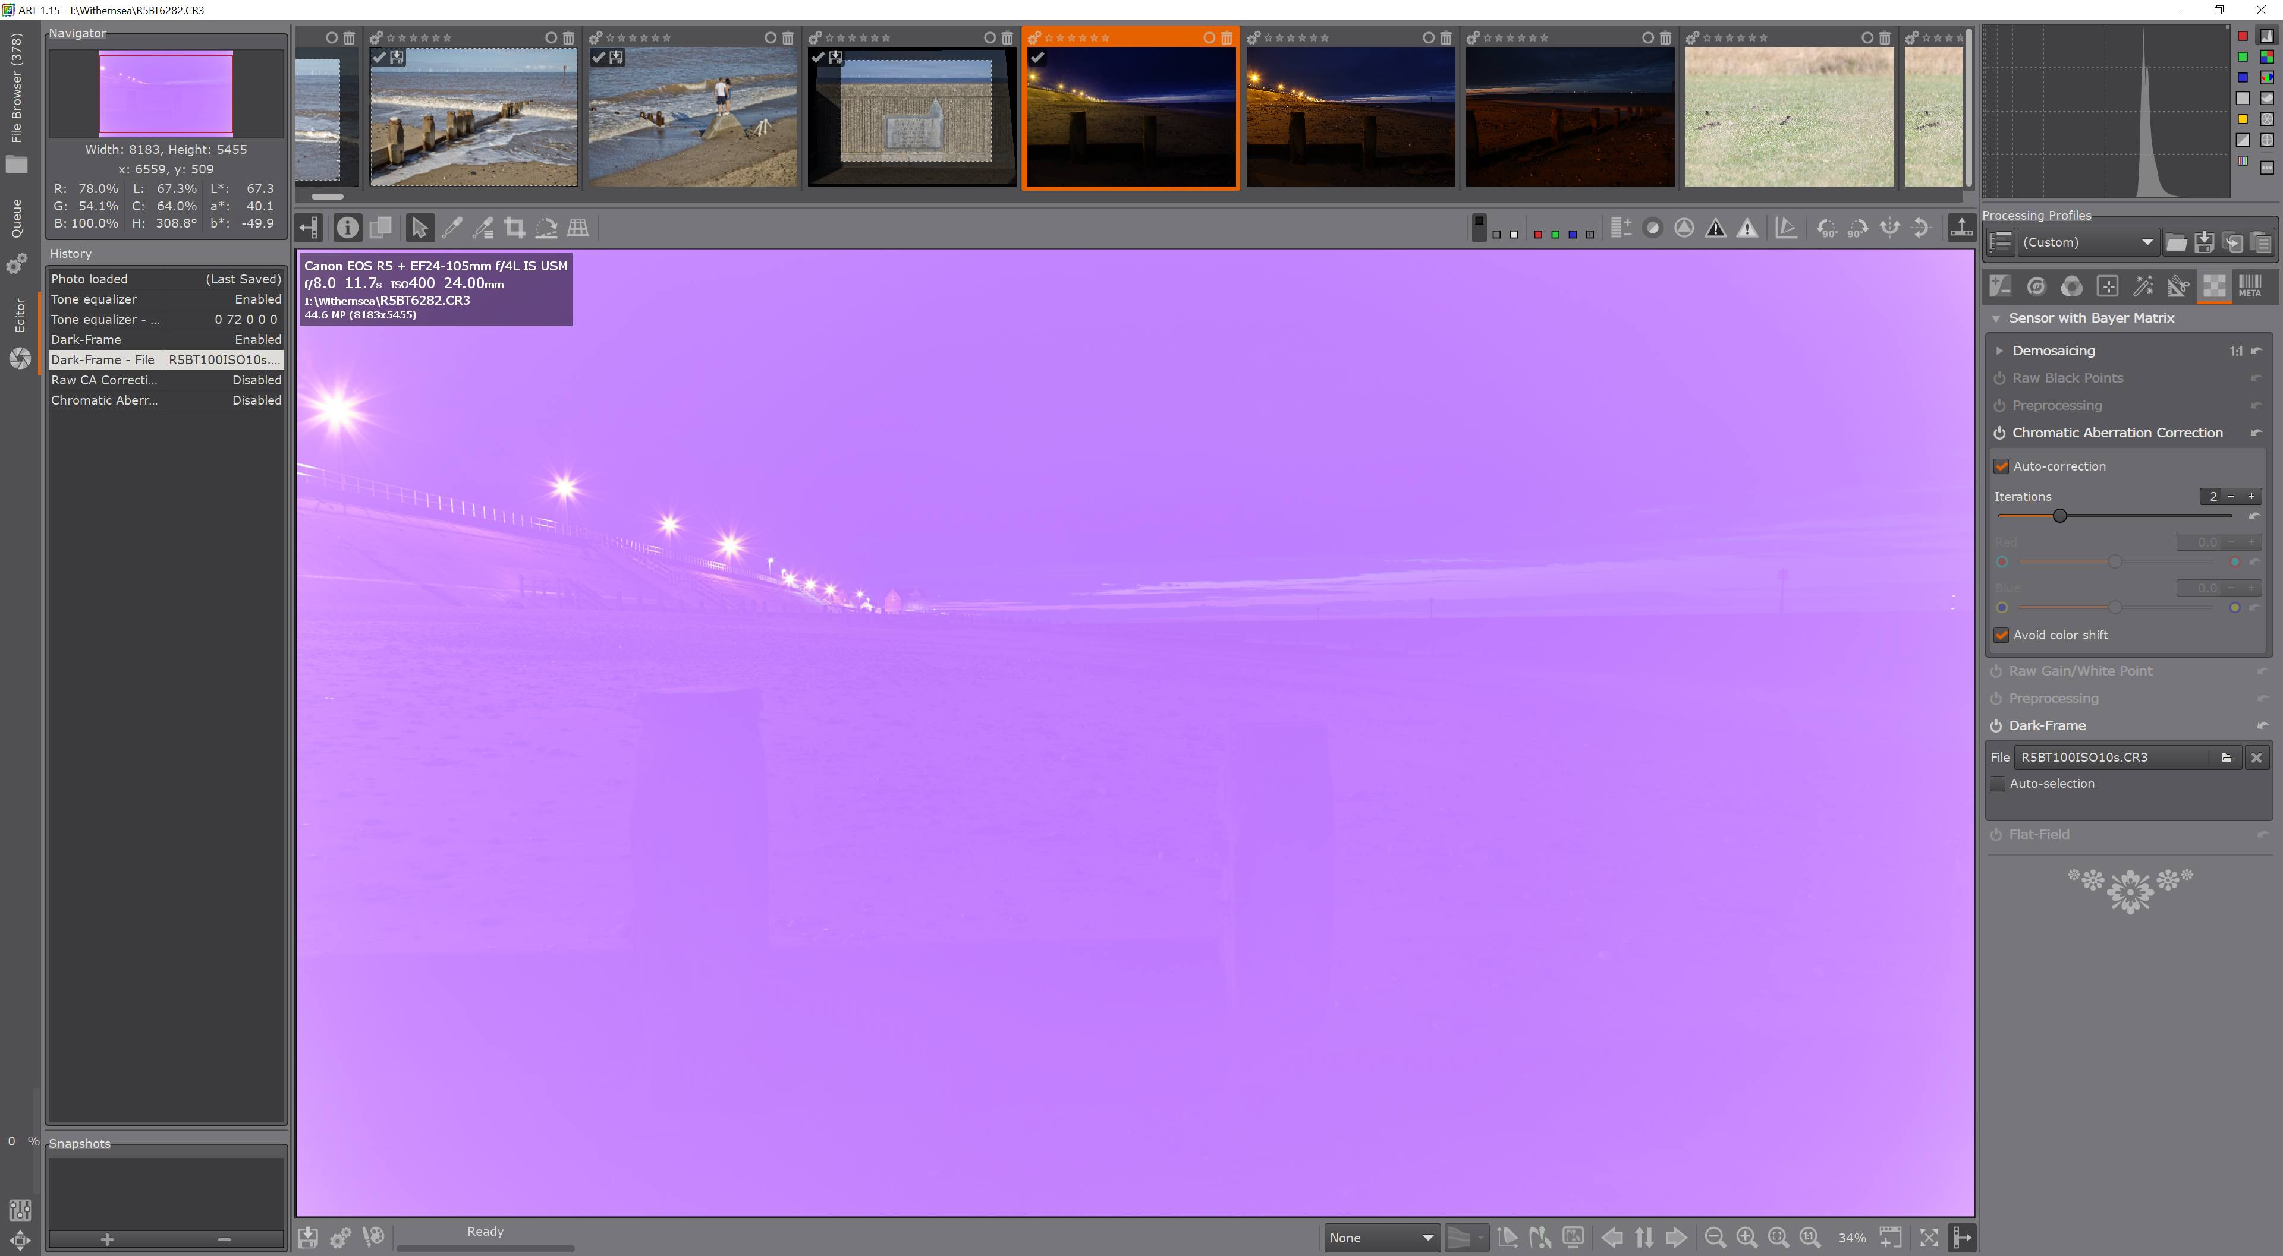
Task: Switch to the META tab
Action: click(x=2249, y=286)
